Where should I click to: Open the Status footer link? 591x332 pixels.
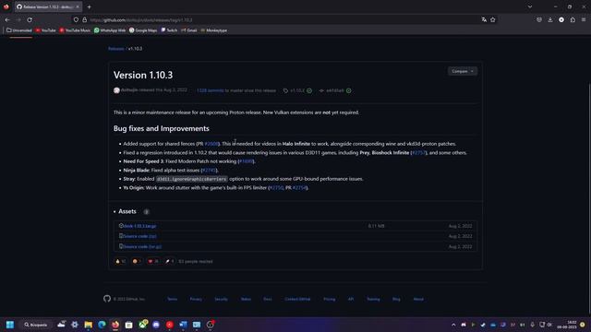coord(246,299)
